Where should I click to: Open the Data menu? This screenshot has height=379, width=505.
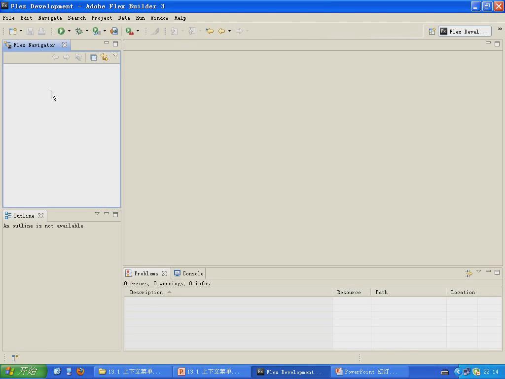124,18
